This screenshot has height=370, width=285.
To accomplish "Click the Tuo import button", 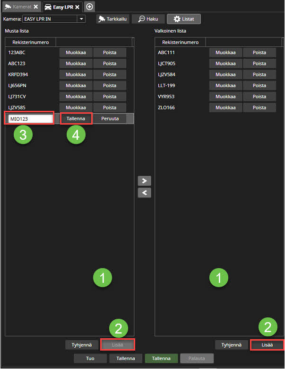I will click(x=90, y=359).
